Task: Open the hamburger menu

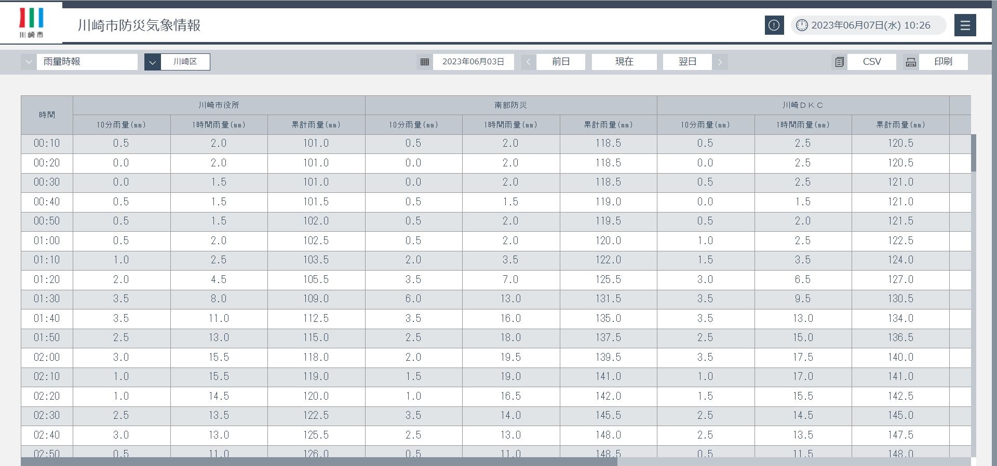Action: point(965,25)
